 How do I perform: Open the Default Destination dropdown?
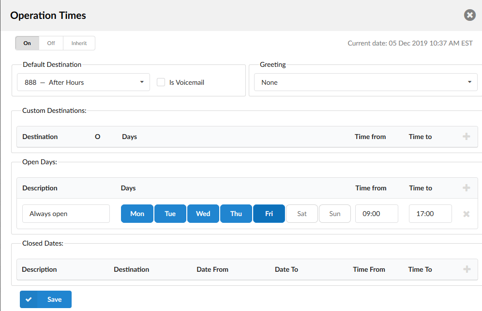83,82
